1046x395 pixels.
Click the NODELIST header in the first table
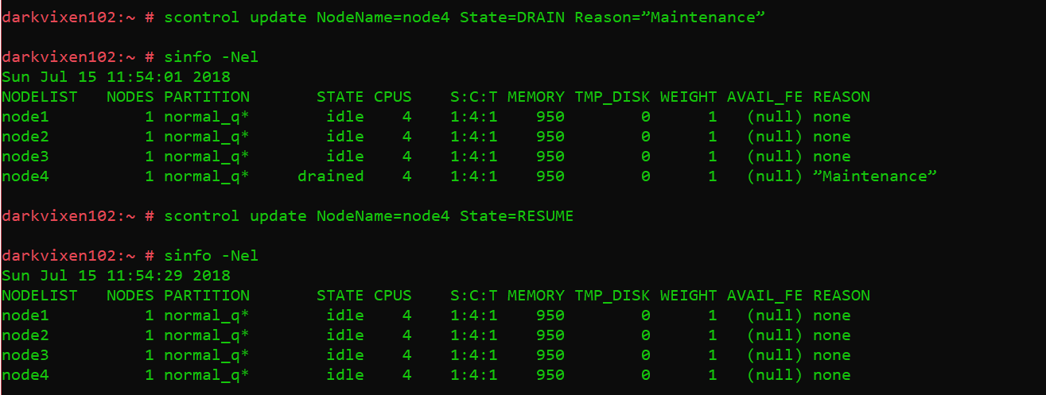pyautogui.click(x=40, y=97)
